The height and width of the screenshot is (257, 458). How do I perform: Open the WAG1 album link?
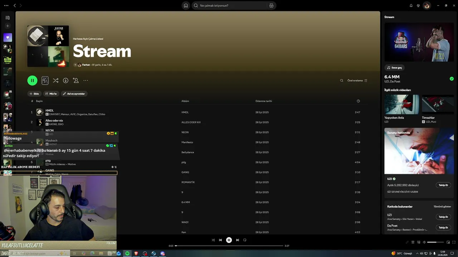click(185, 222)
